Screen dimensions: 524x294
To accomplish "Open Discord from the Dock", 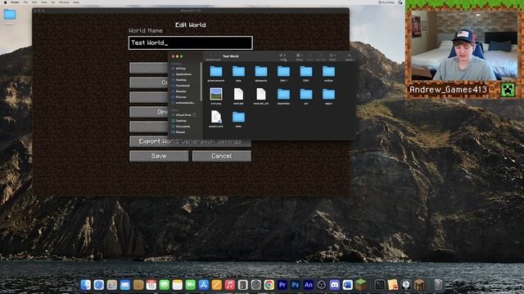I will coord(335,285).
